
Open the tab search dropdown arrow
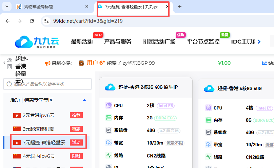(7, 6)
